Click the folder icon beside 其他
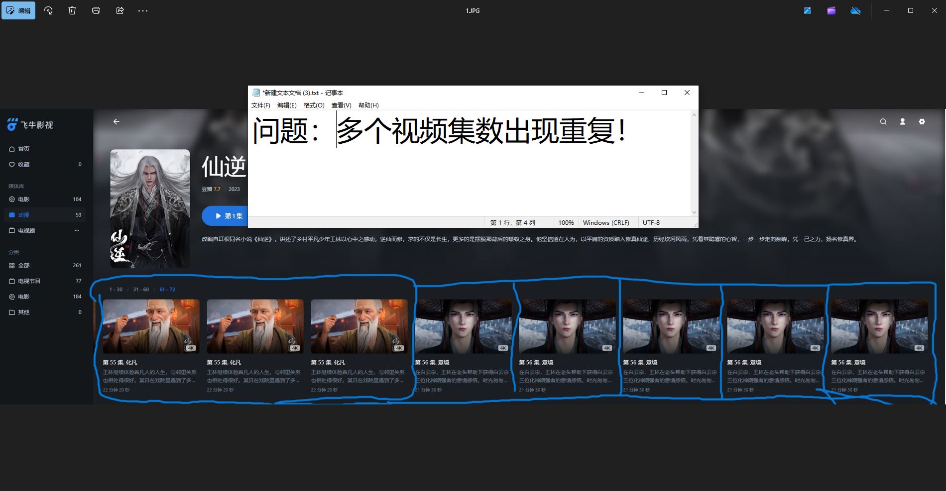The width and height of the screenshot is (946, 491). coord(12,312)
